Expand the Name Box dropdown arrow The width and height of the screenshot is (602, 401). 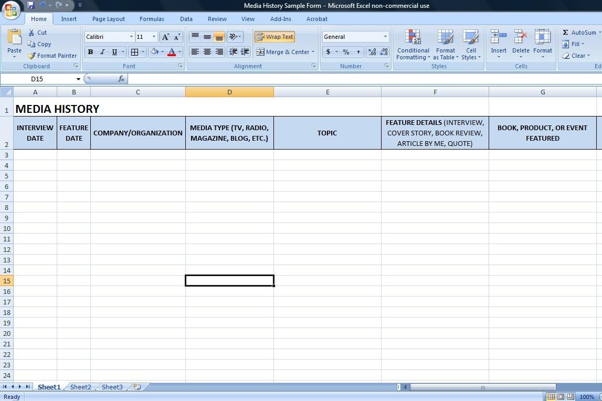point(79,79)
